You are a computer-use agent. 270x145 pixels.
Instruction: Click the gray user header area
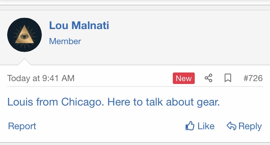pos(135,37)
